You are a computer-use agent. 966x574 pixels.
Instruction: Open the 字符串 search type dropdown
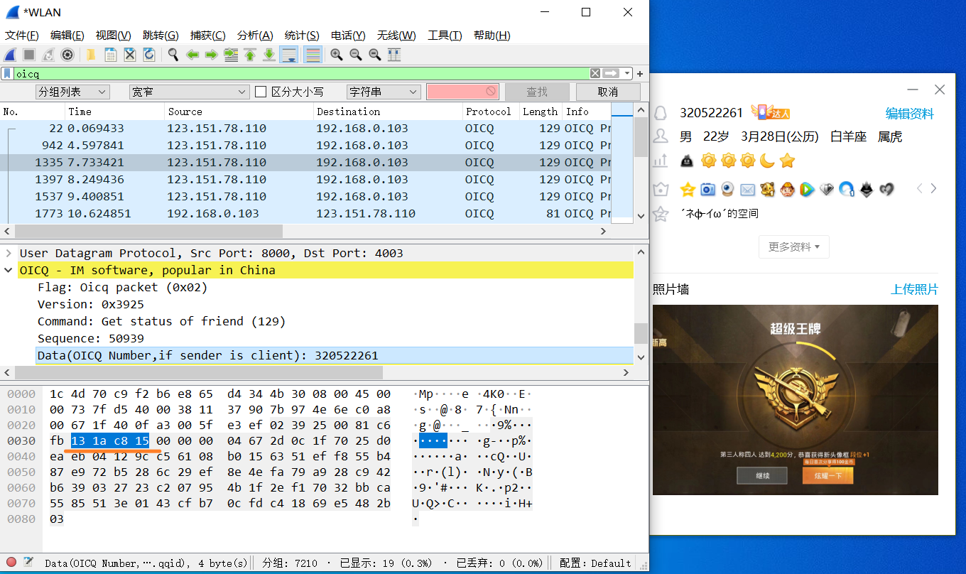tap(383, 91)
